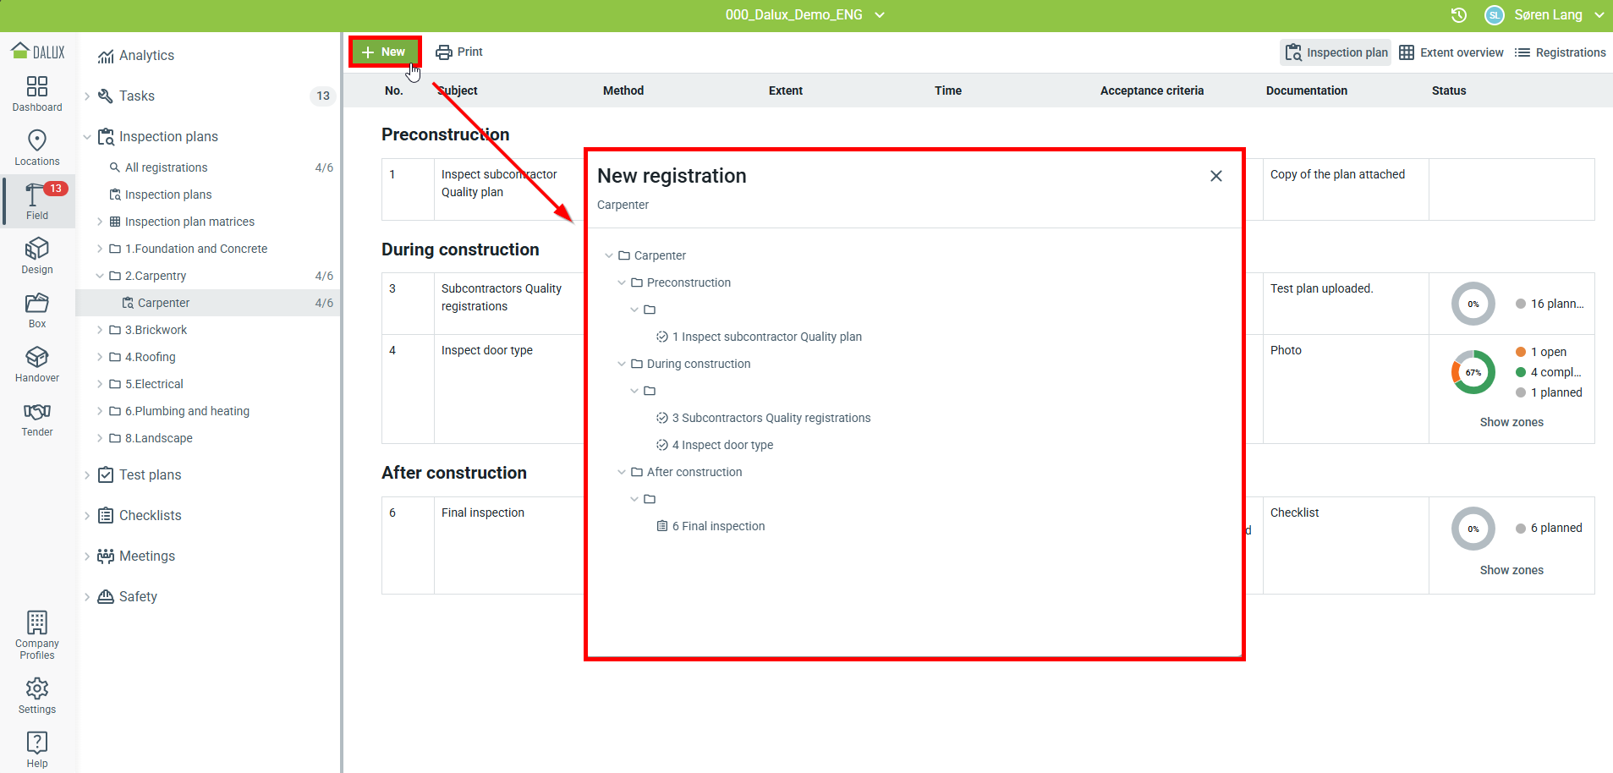This screenshot has height=773, width=1613.
Task: Open the Tender module icon
Action: pyautogui.click(x=37, y=418)
